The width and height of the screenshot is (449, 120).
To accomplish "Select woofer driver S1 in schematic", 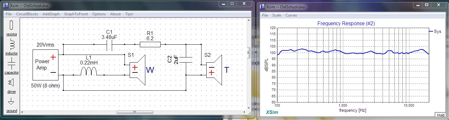I will [137, 70].
